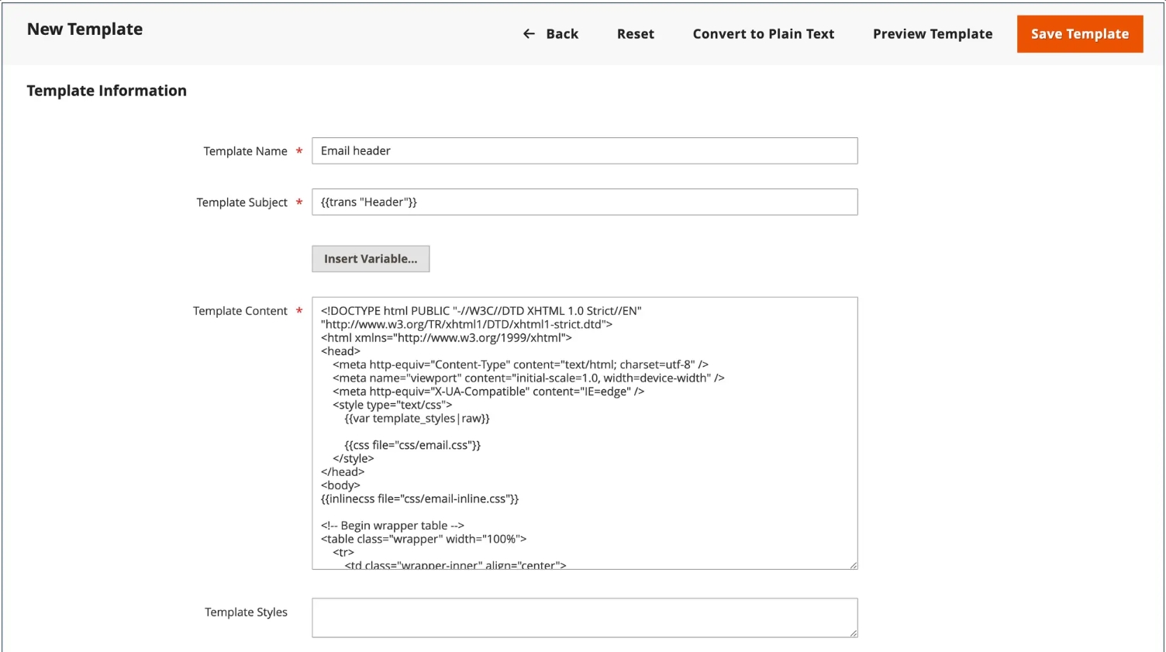Click the '{{css file="css/email.css"}}' line
This screenshot has height=652, width=1166.
(x=412, y=445)
